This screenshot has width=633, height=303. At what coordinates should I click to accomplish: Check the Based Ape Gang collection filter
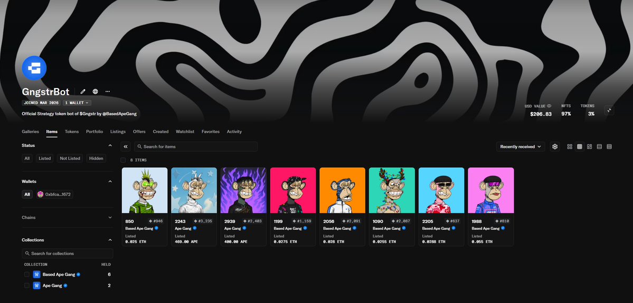(x=26, y=275)
